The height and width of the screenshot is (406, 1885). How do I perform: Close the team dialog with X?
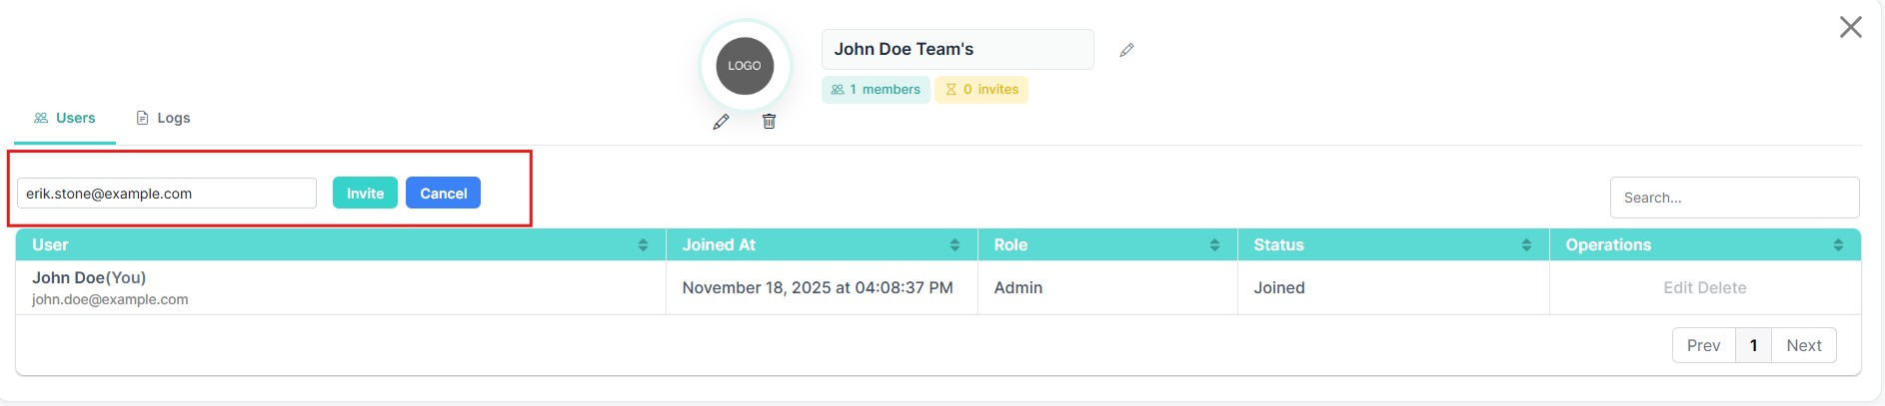1850,27
